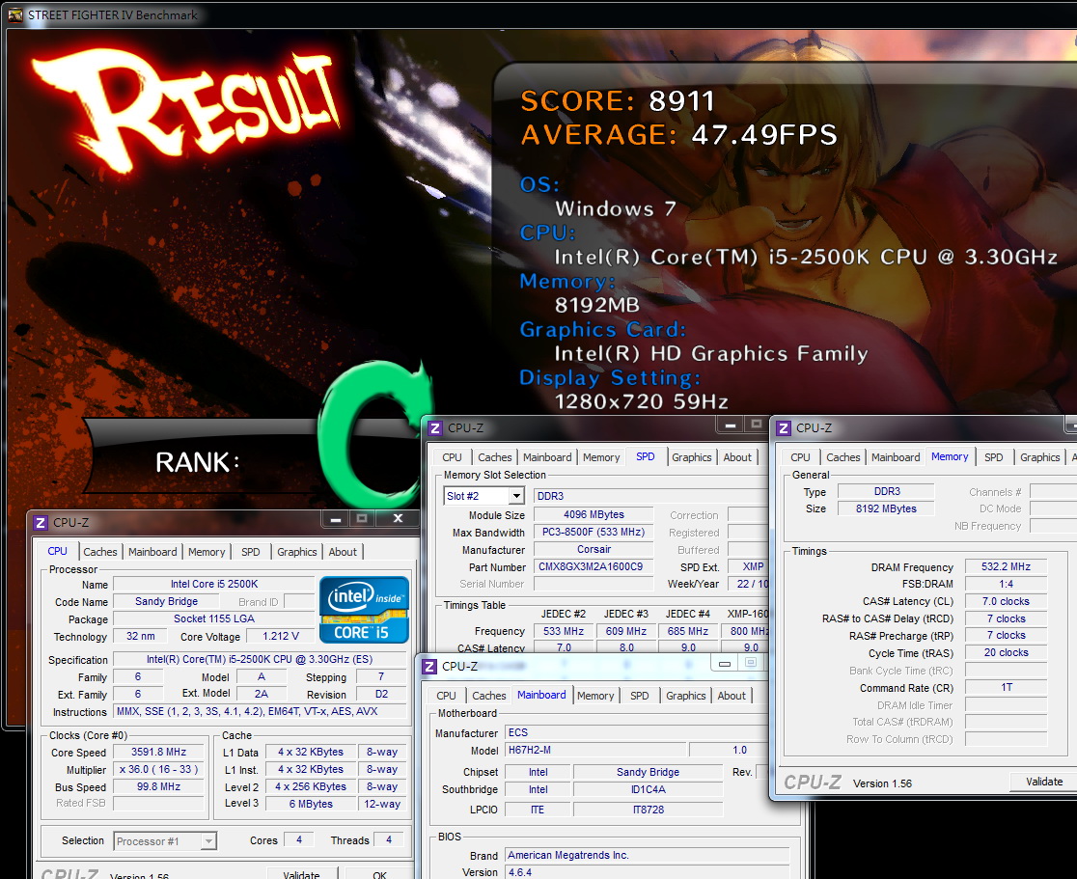1077x879 pixels.
Task: Click Validate button in Memory window
Action: point(1043,782)
